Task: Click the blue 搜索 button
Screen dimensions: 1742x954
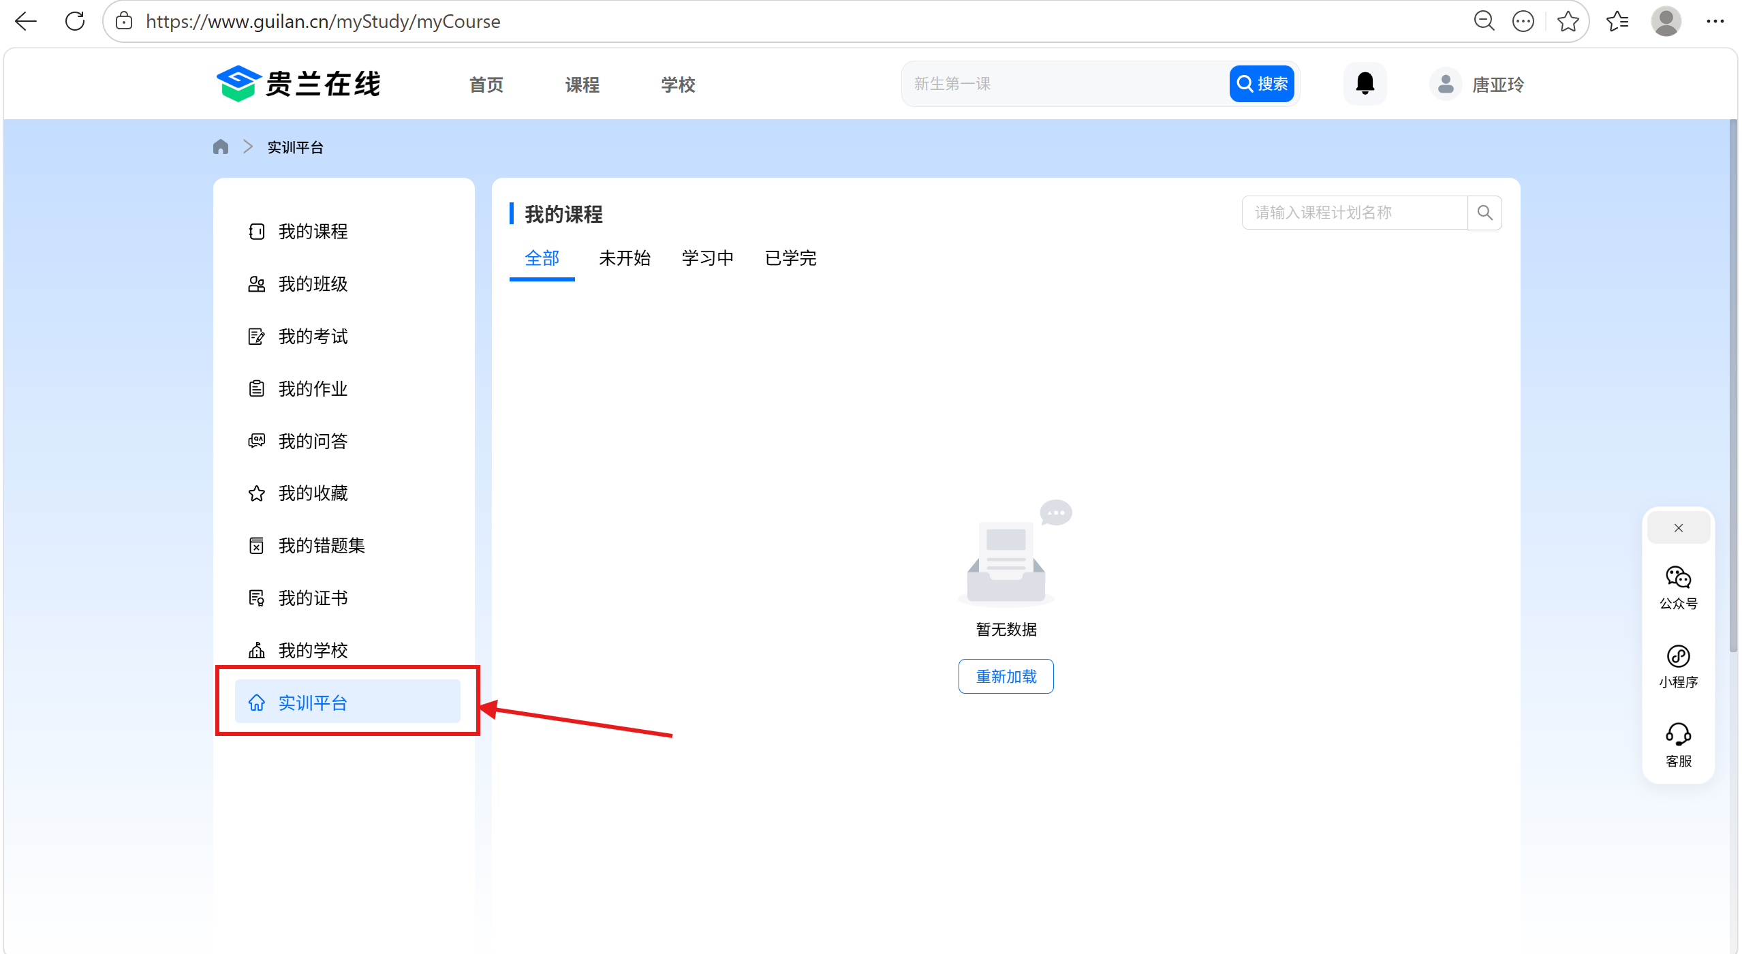Action: click(x=1261, y=84)
